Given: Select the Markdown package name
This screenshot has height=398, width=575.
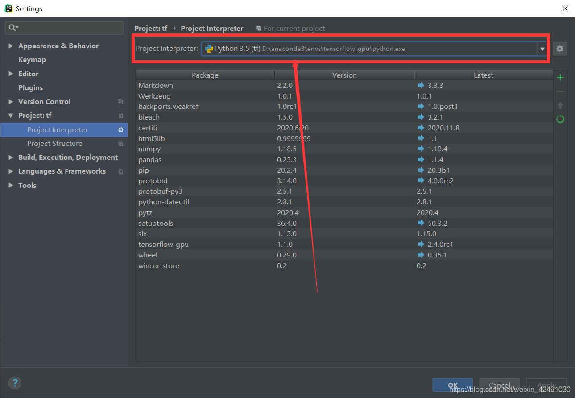Looking at the screenshot, I should [x=156, y=86].
